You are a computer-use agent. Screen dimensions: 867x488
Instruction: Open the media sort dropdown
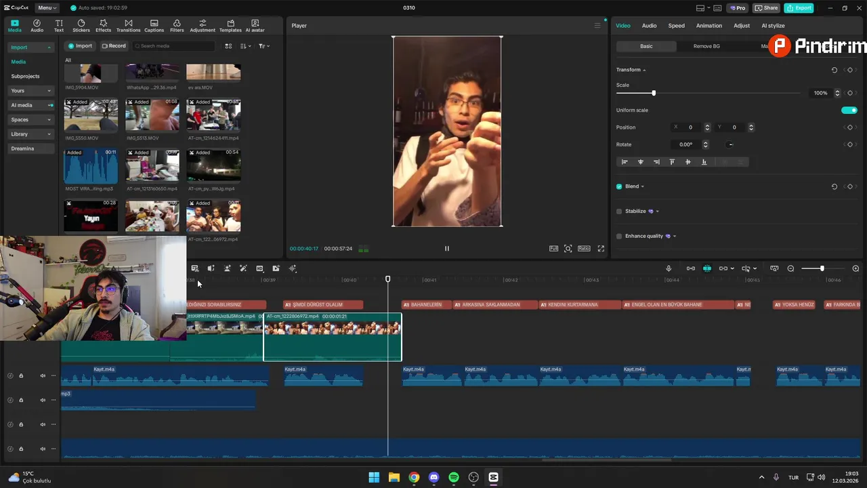[x=245, y=46]
